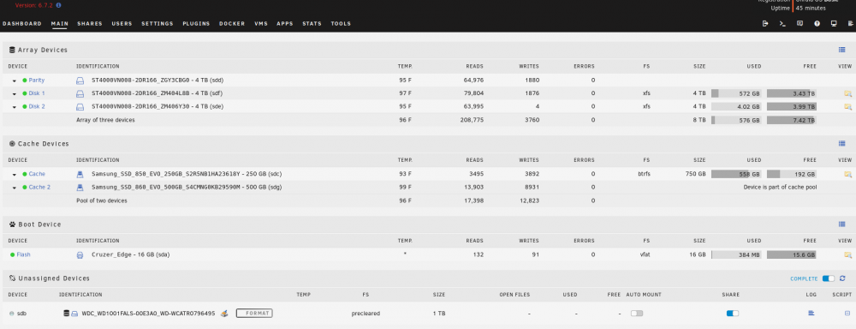The height and width of the screenshot is (329, 856).
Task: Click the sdb blue disk icon
Action: [75, 314]
